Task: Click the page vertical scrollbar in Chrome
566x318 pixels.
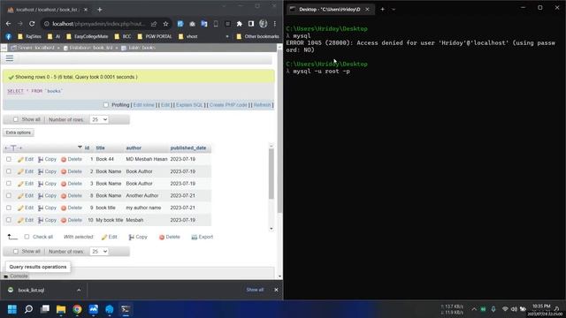Action: pos(279,132)
